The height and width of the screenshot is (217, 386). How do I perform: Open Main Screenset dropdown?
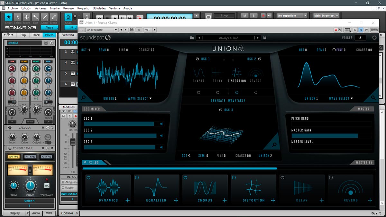[x=326, y=15]
